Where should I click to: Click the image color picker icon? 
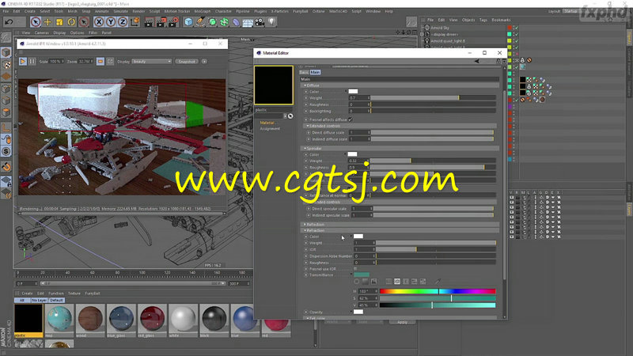373,282
